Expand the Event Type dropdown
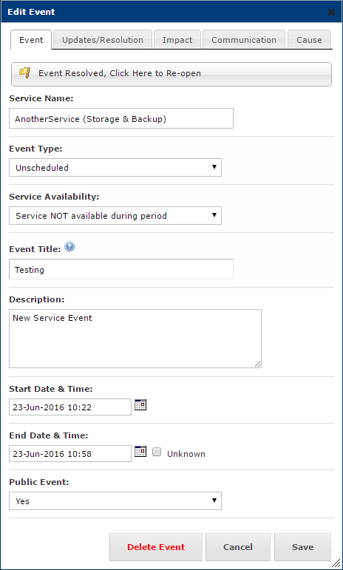Screen dimensions: 343x570 (115, 168)
